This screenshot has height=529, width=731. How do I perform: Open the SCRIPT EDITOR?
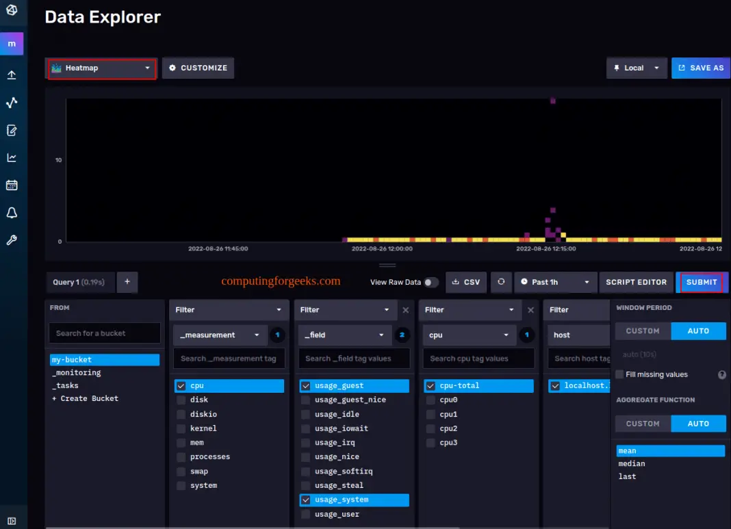[636, 282]
